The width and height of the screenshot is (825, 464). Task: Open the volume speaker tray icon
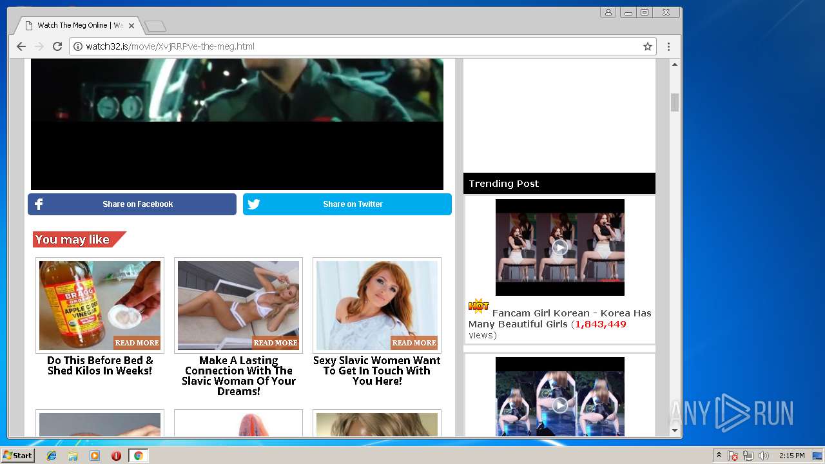764,456
